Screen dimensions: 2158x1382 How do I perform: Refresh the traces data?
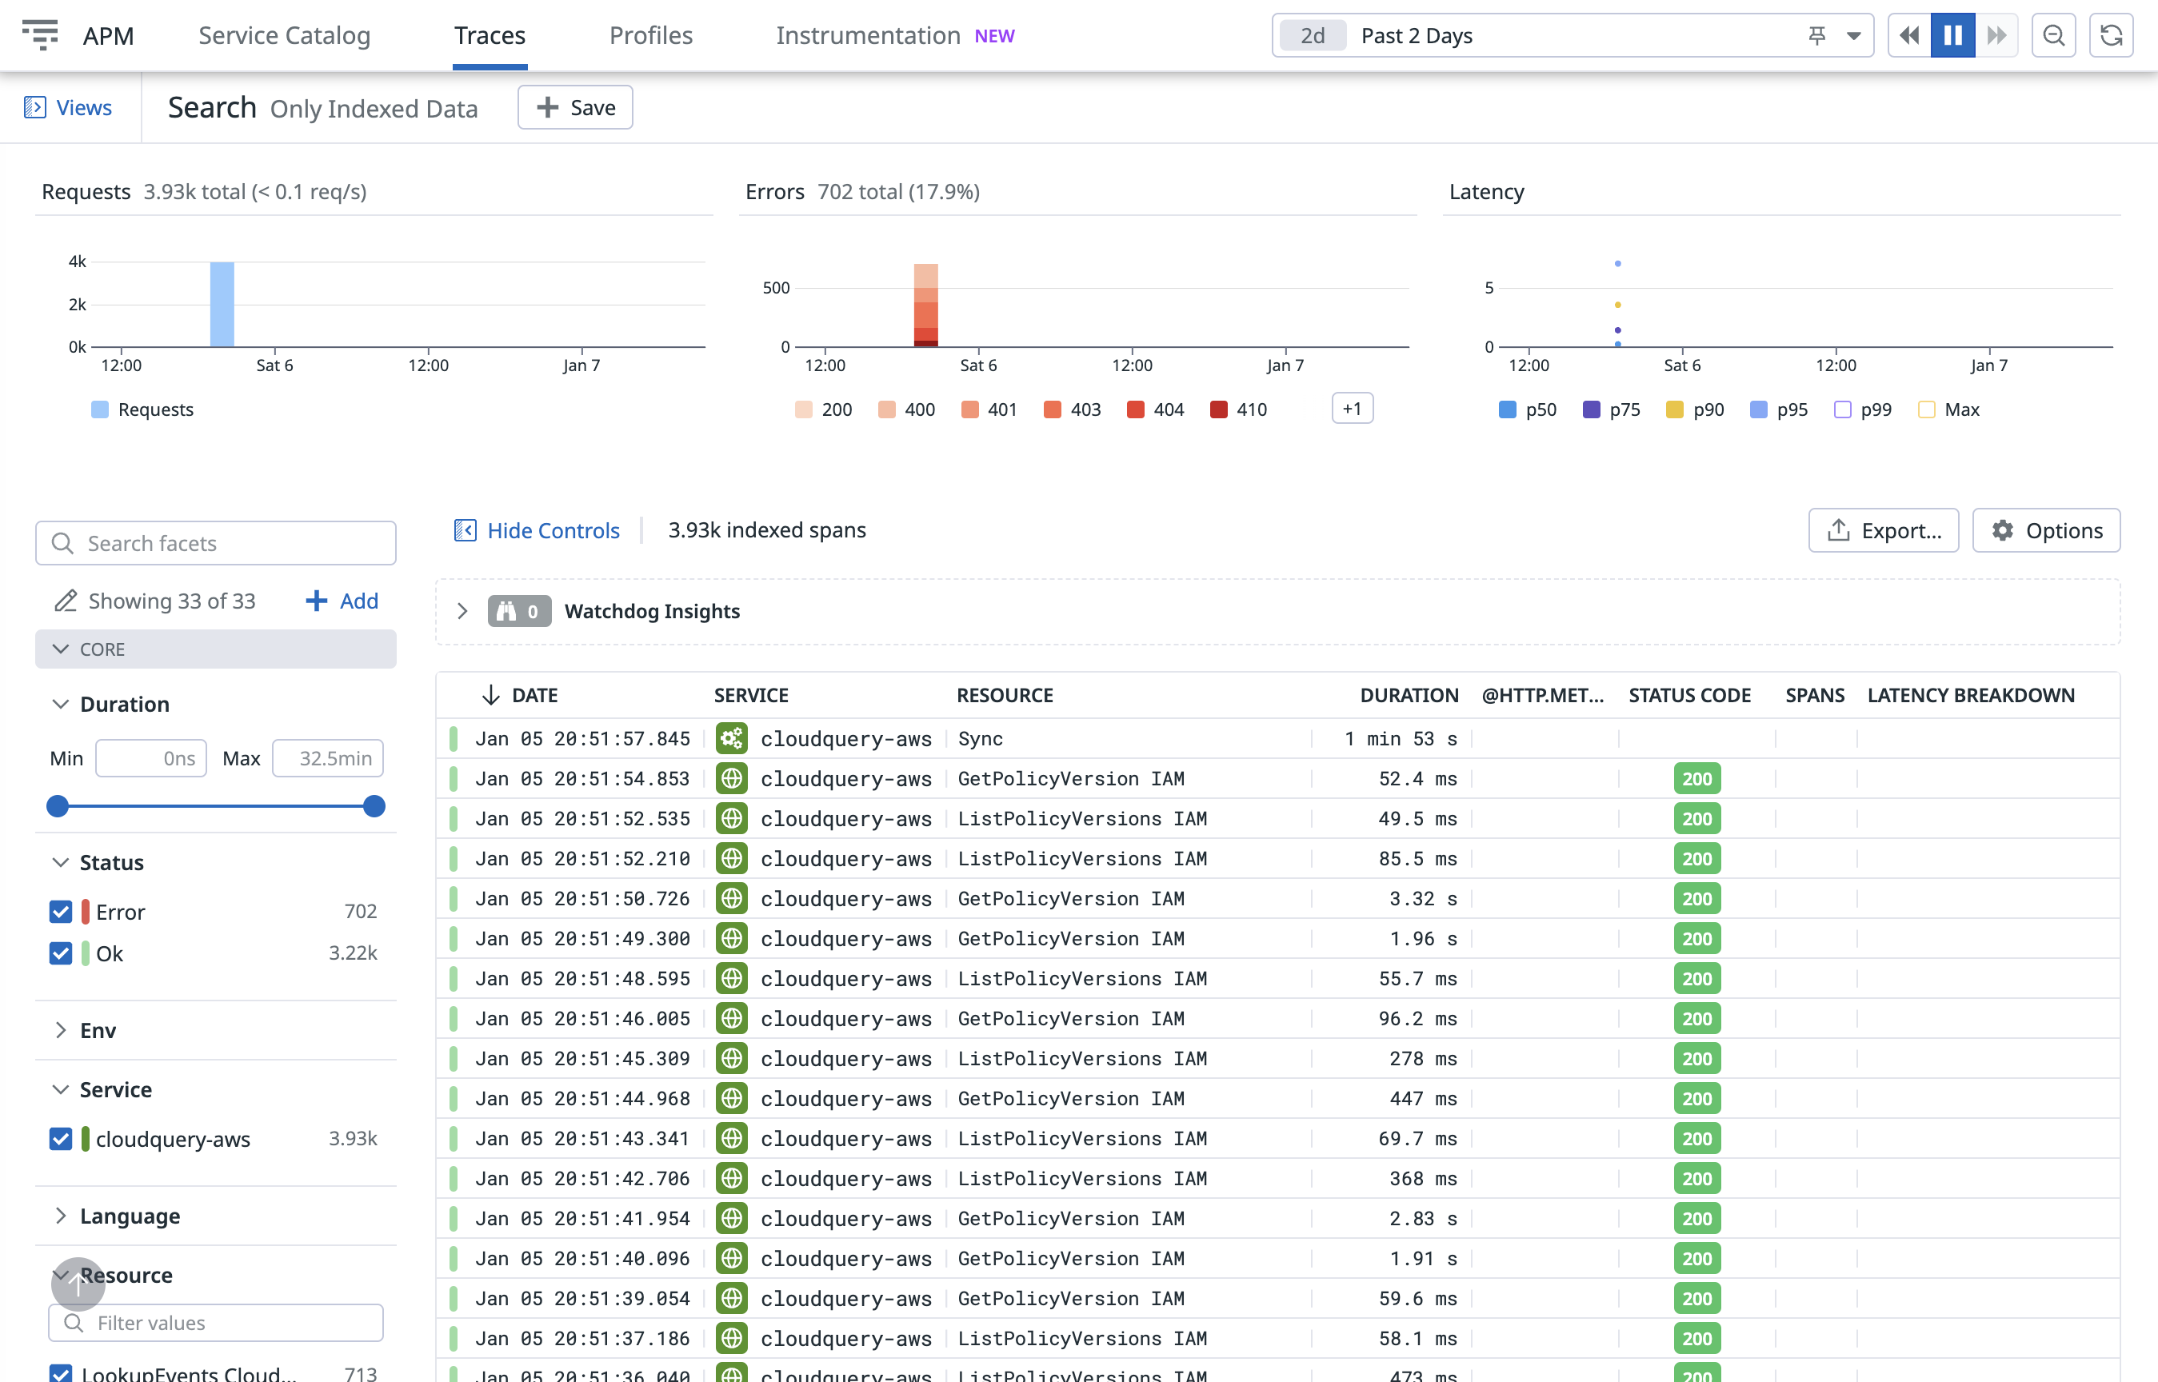tap(2112, 35)
